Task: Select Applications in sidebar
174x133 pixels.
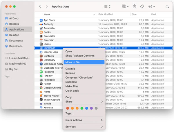Action: point(18,29)
